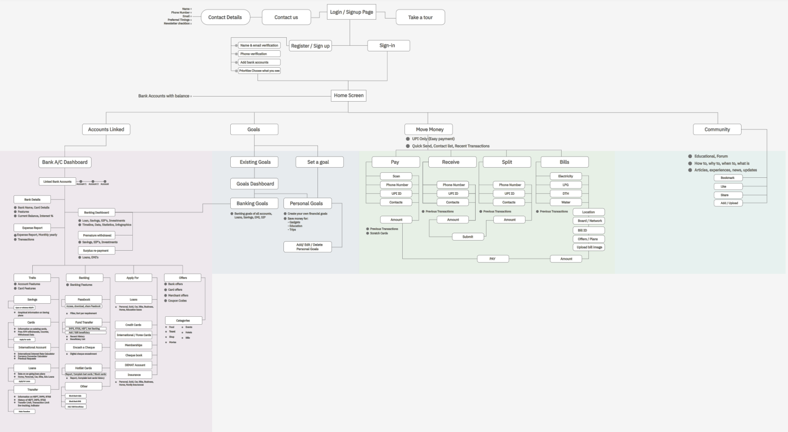This screenshot has height=432, width=788.
Task: Click the Scan node under Pay
Action: (x=397, y=176)
